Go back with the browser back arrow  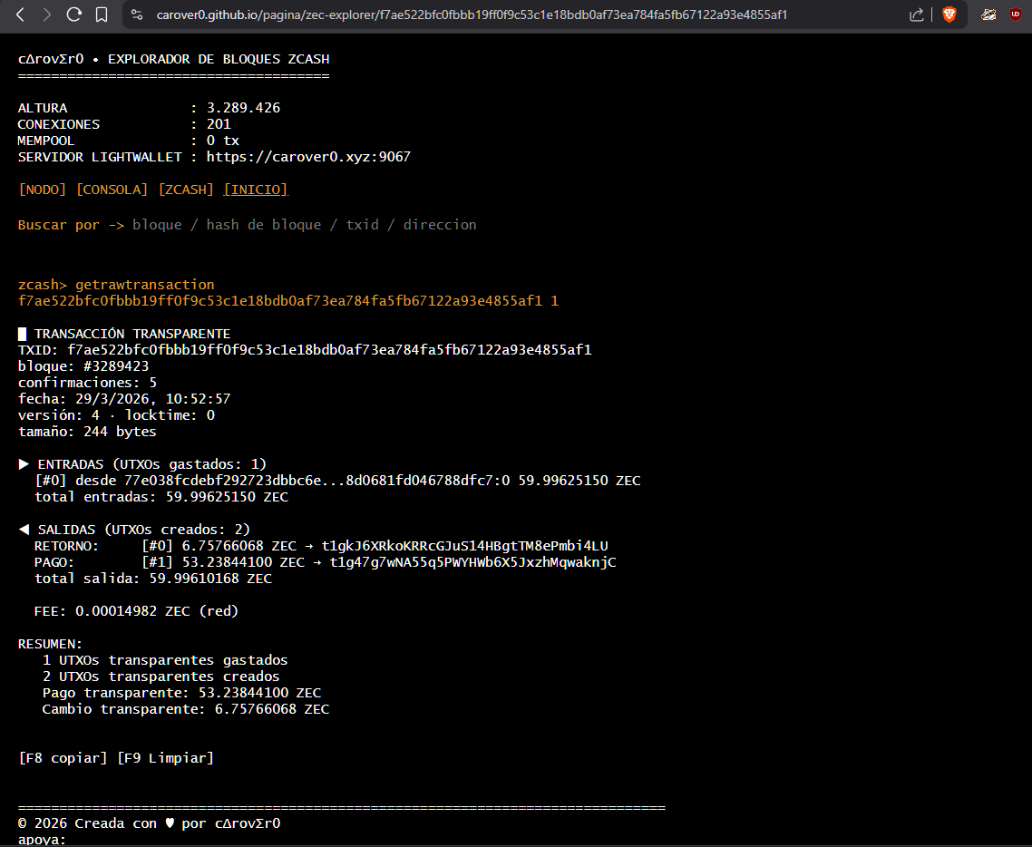click(20, 15)
